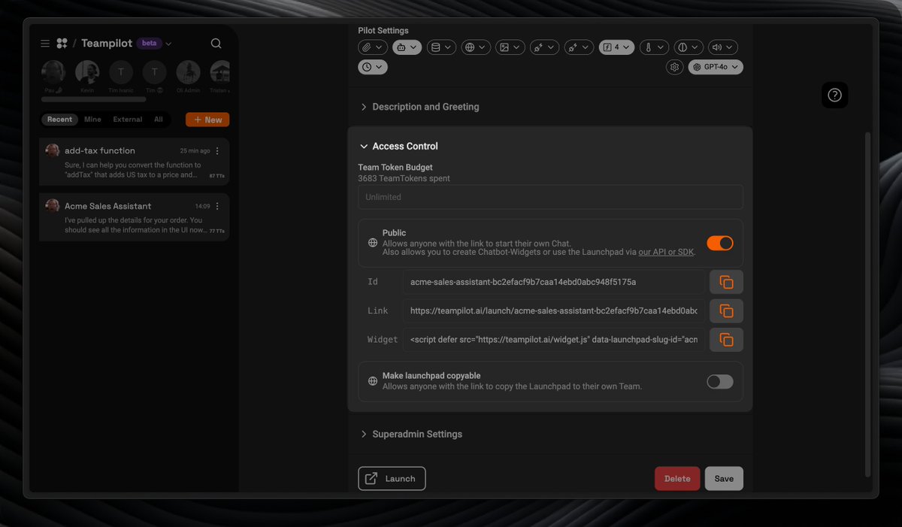Screen dimensions: 902x527
Task: Open the hamburger menu in the sidebar
Action: [45, 44]
